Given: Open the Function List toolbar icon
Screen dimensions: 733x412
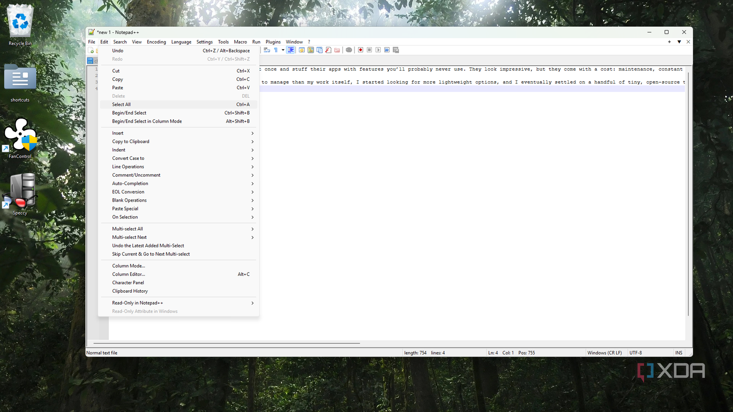Looking at the screenshot, I should (328, 50).
